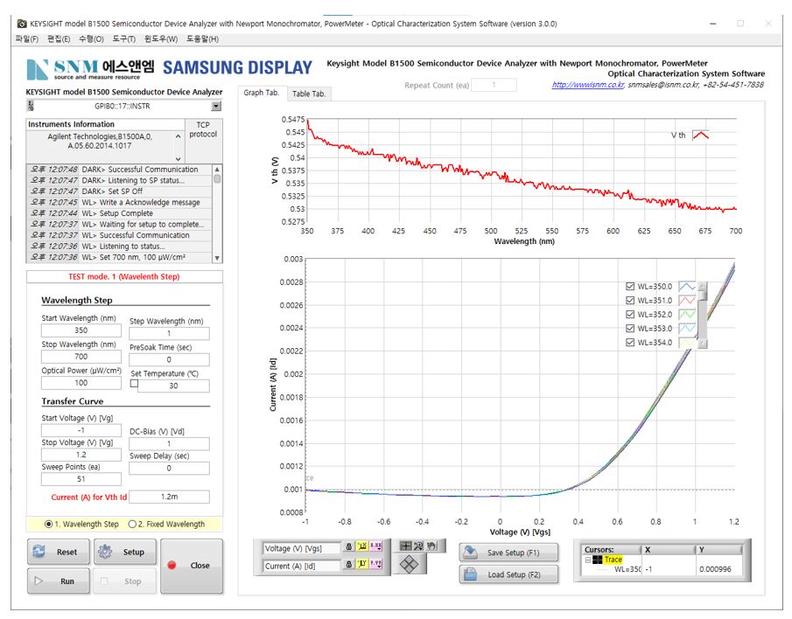This screenshot has height=619, width=792.
Task: Open the www.isnm.co.kr website link
Action: pos(587,85)
